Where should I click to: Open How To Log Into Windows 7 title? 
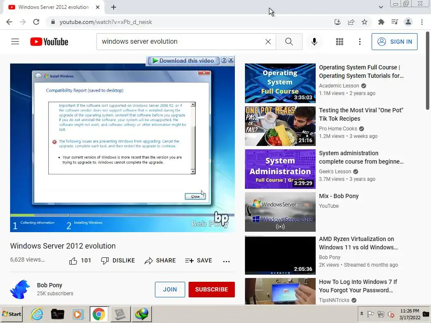pyautogui.click(x=358, y=286)
